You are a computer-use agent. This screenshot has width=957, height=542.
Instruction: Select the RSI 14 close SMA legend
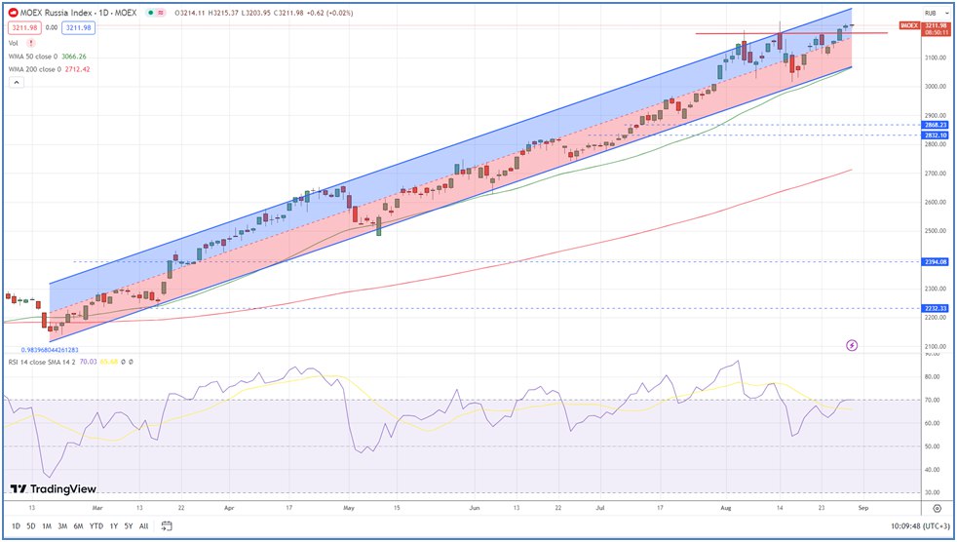coord(42,362)
